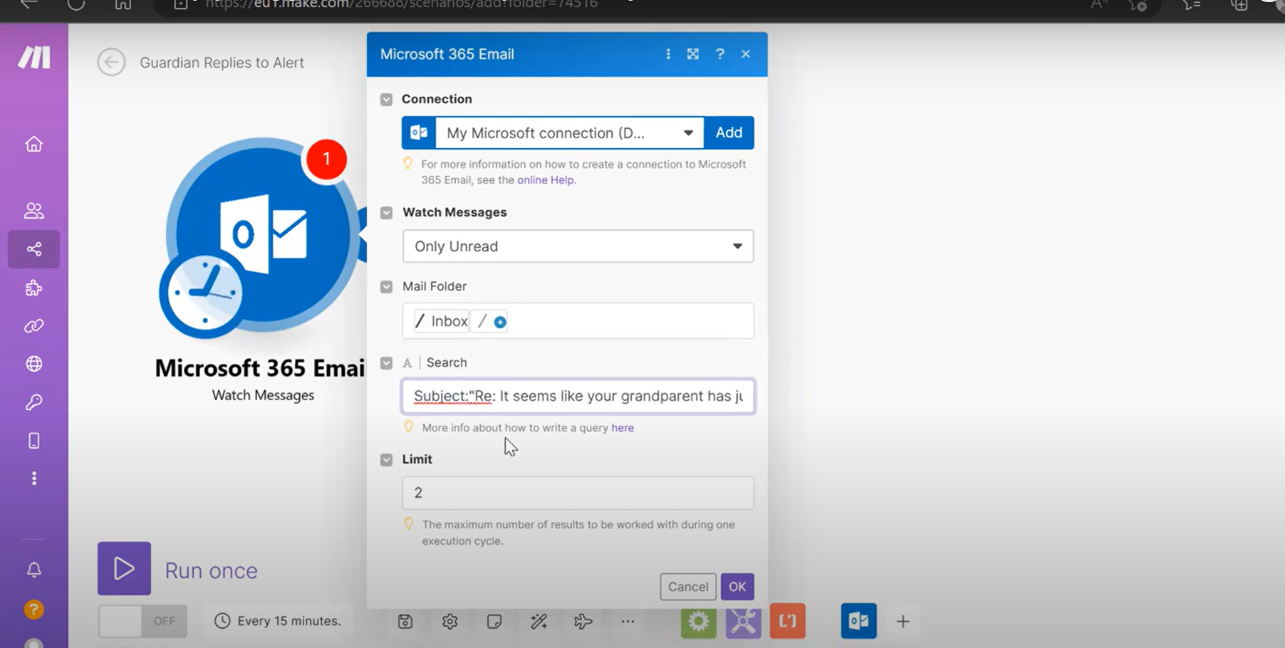The image size is (1285, 648).
Task: Open scenario settings gear in bottom toolbar
Action: coord(450,622)
